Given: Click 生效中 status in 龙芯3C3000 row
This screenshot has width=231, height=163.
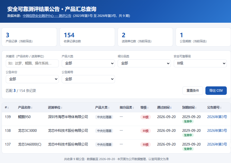Looking at the screenshot, I should pyautogui.click(x=188, y=135).
